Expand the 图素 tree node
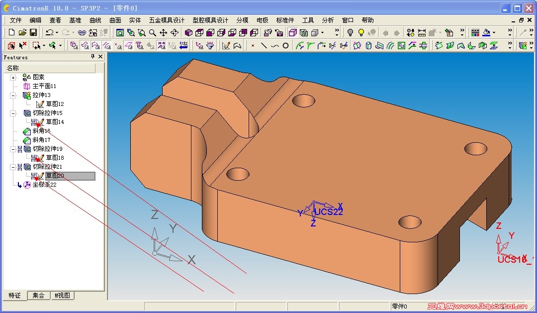Image resolution: width=537 pixels, height=313 pixels. point(13,78)
